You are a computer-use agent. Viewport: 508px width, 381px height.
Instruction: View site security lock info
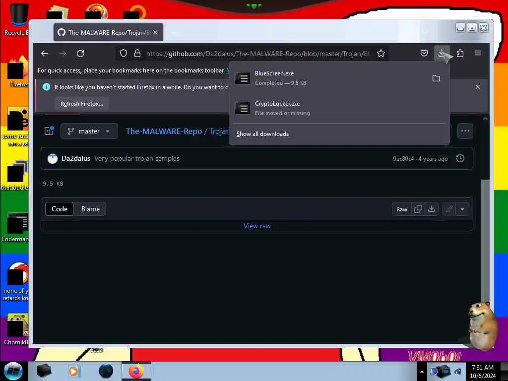coord(137,54)
